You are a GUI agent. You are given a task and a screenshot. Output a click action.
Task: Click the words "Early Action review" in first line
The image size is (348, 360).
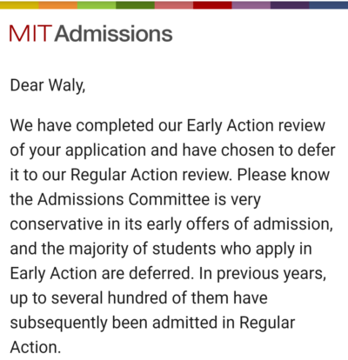coord(256,126)
